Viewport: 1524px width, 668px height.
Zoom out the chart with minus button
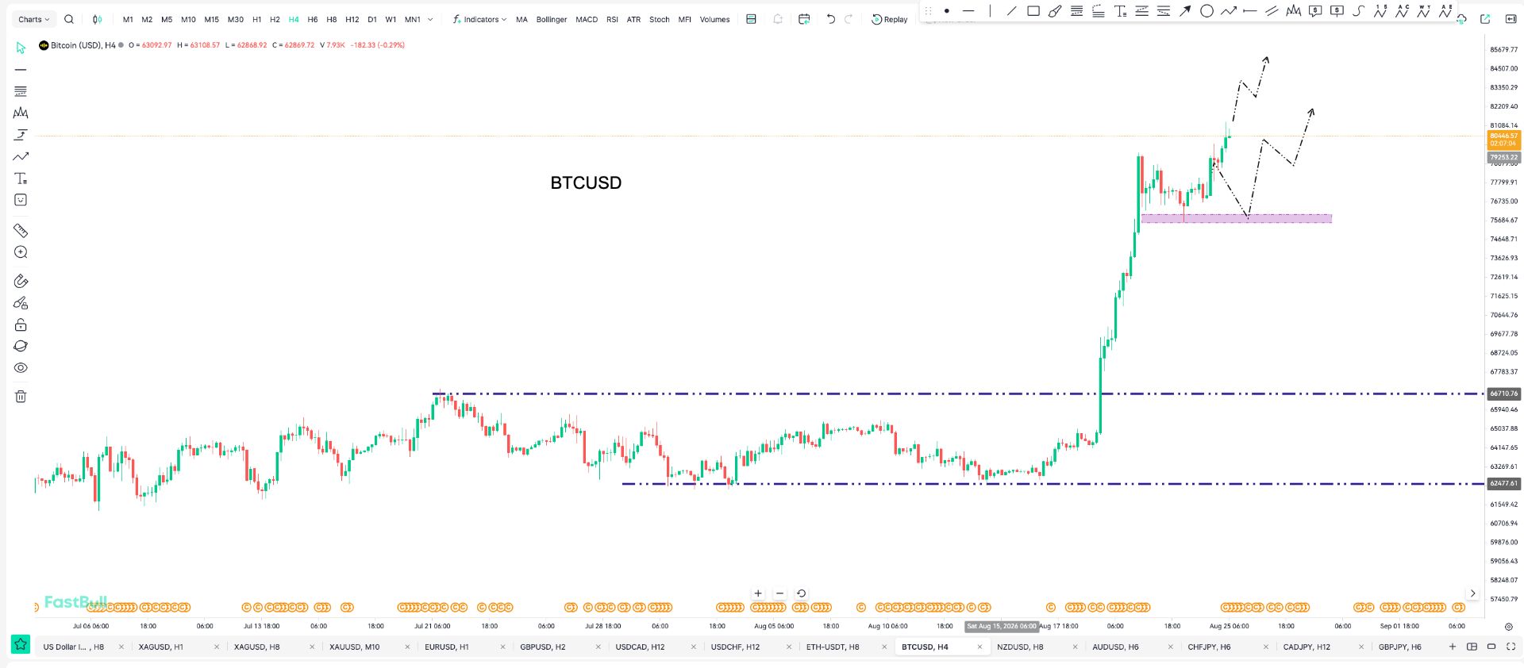pos(779,593)
